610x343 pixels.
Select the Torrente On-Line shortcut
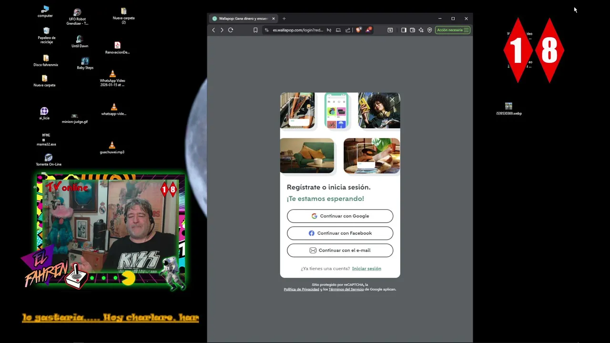[49, 160]
